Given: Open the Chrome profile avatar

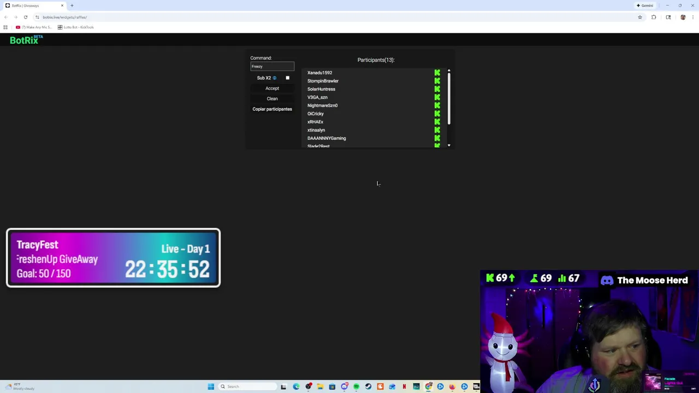Looking at the screenshot, I should (683, 17).
